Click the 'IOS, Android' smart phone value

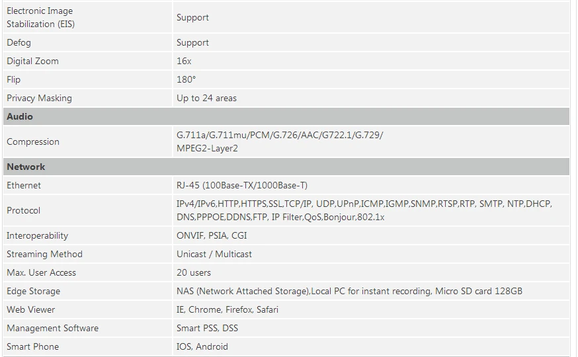[x=202, y=346]
